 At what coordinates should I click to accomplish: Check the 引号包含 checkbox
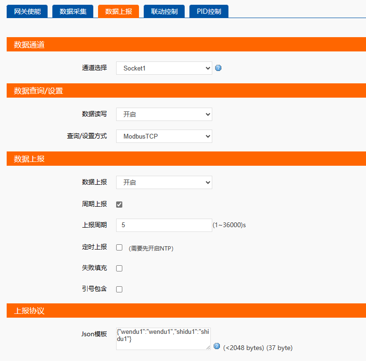click(x=119, y=289)
